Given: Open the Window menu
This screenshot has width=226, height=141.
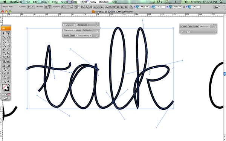Looking at the screenshot, I should (x=104, y=2).
